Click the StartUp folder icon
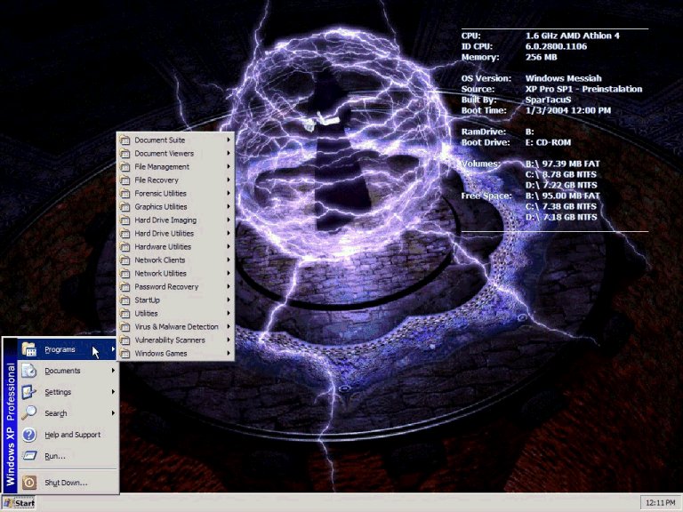Viewport: 683px width, 512px height. pos(125,300)
